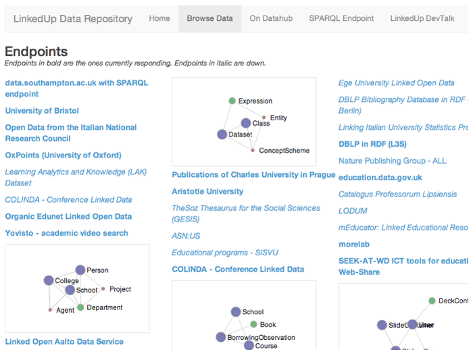This screenshot has width=473, height=352.
Task: Click the SlideContainer purple node
Action: (x=382, y=325)
